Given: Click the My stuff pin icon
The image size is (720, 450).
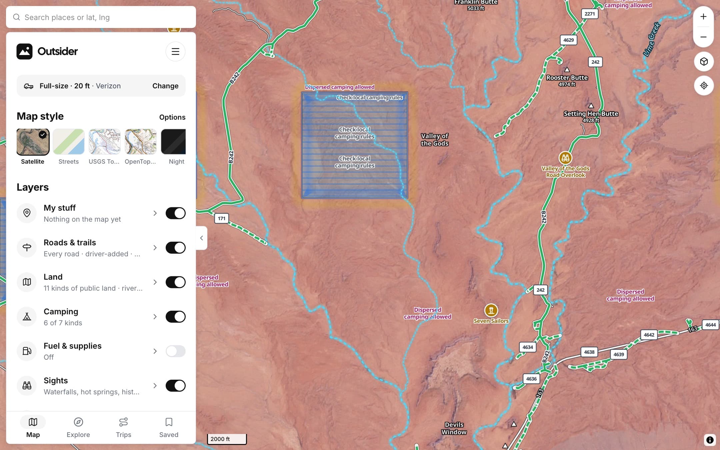Looking at the screenshot, I should [27, 213].
